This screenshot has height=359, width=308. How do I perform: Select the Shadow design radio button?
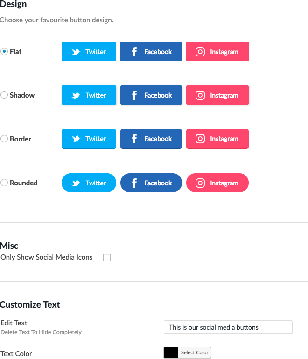[4, 95]
